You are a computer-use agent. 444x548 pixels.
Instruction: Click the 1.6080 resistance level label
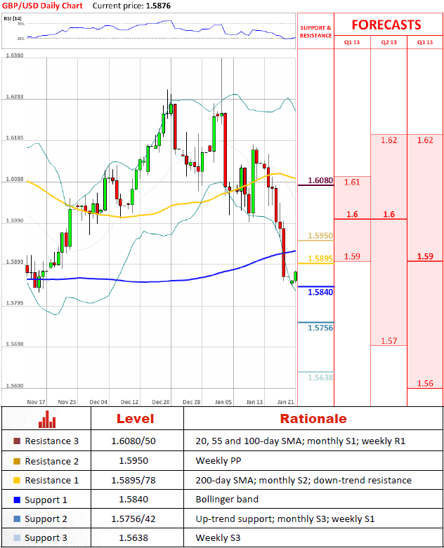[320, 180]
